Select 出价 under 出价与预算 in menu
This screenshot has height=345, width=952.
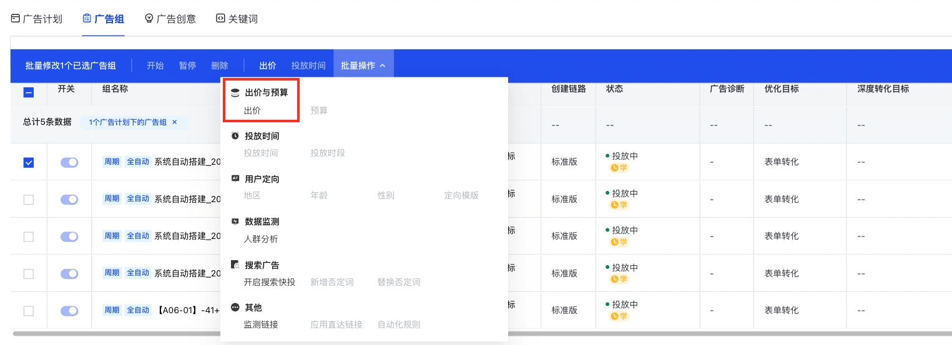click(252, 110)
